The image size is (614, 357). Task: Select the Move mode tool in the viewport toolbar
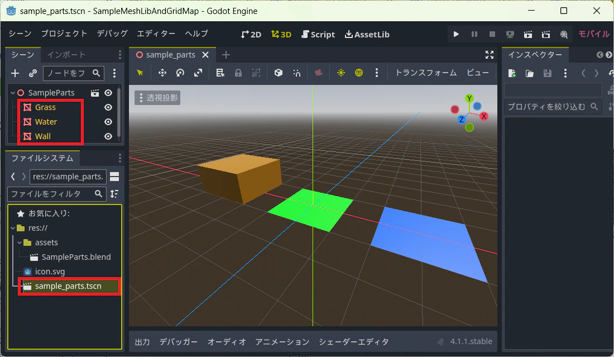[x=162, y=73]
